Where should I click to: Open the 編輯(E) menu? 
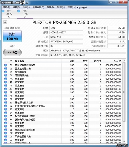point(16,7)
